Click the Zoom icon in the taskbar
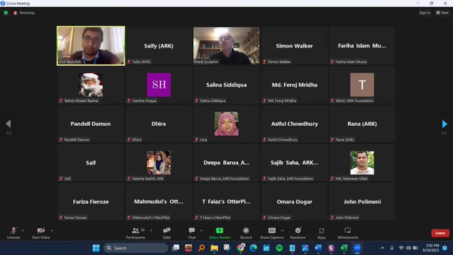 pos(357,248)
